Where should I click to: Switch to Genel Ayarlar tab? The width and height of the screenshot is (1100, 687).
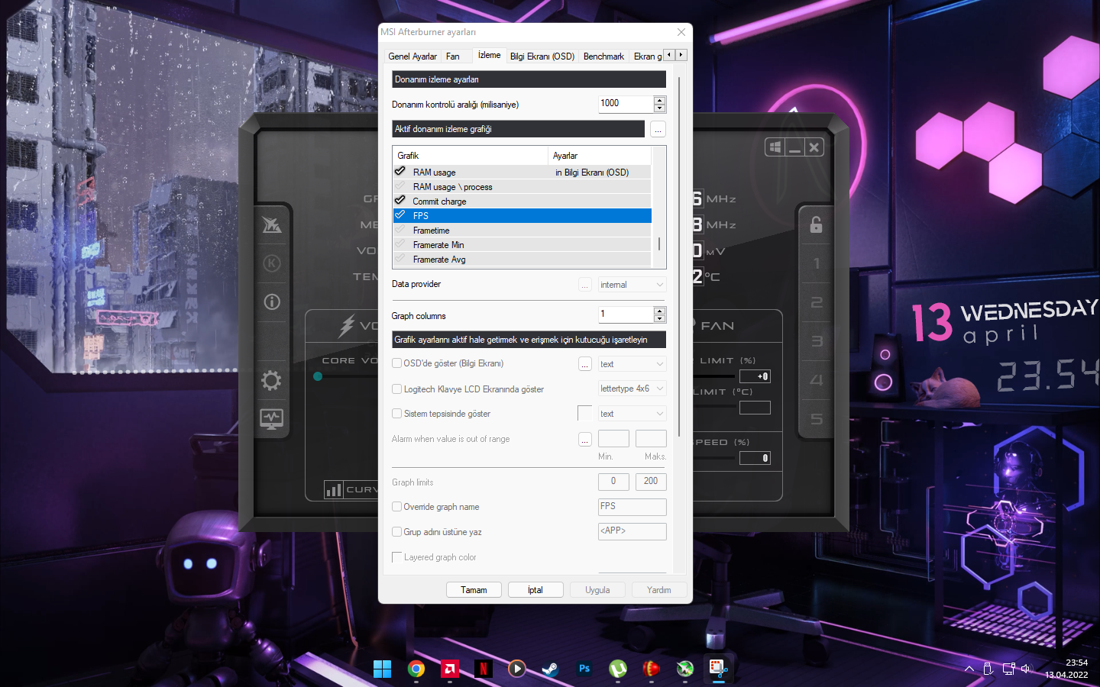(x=412, y=56)
